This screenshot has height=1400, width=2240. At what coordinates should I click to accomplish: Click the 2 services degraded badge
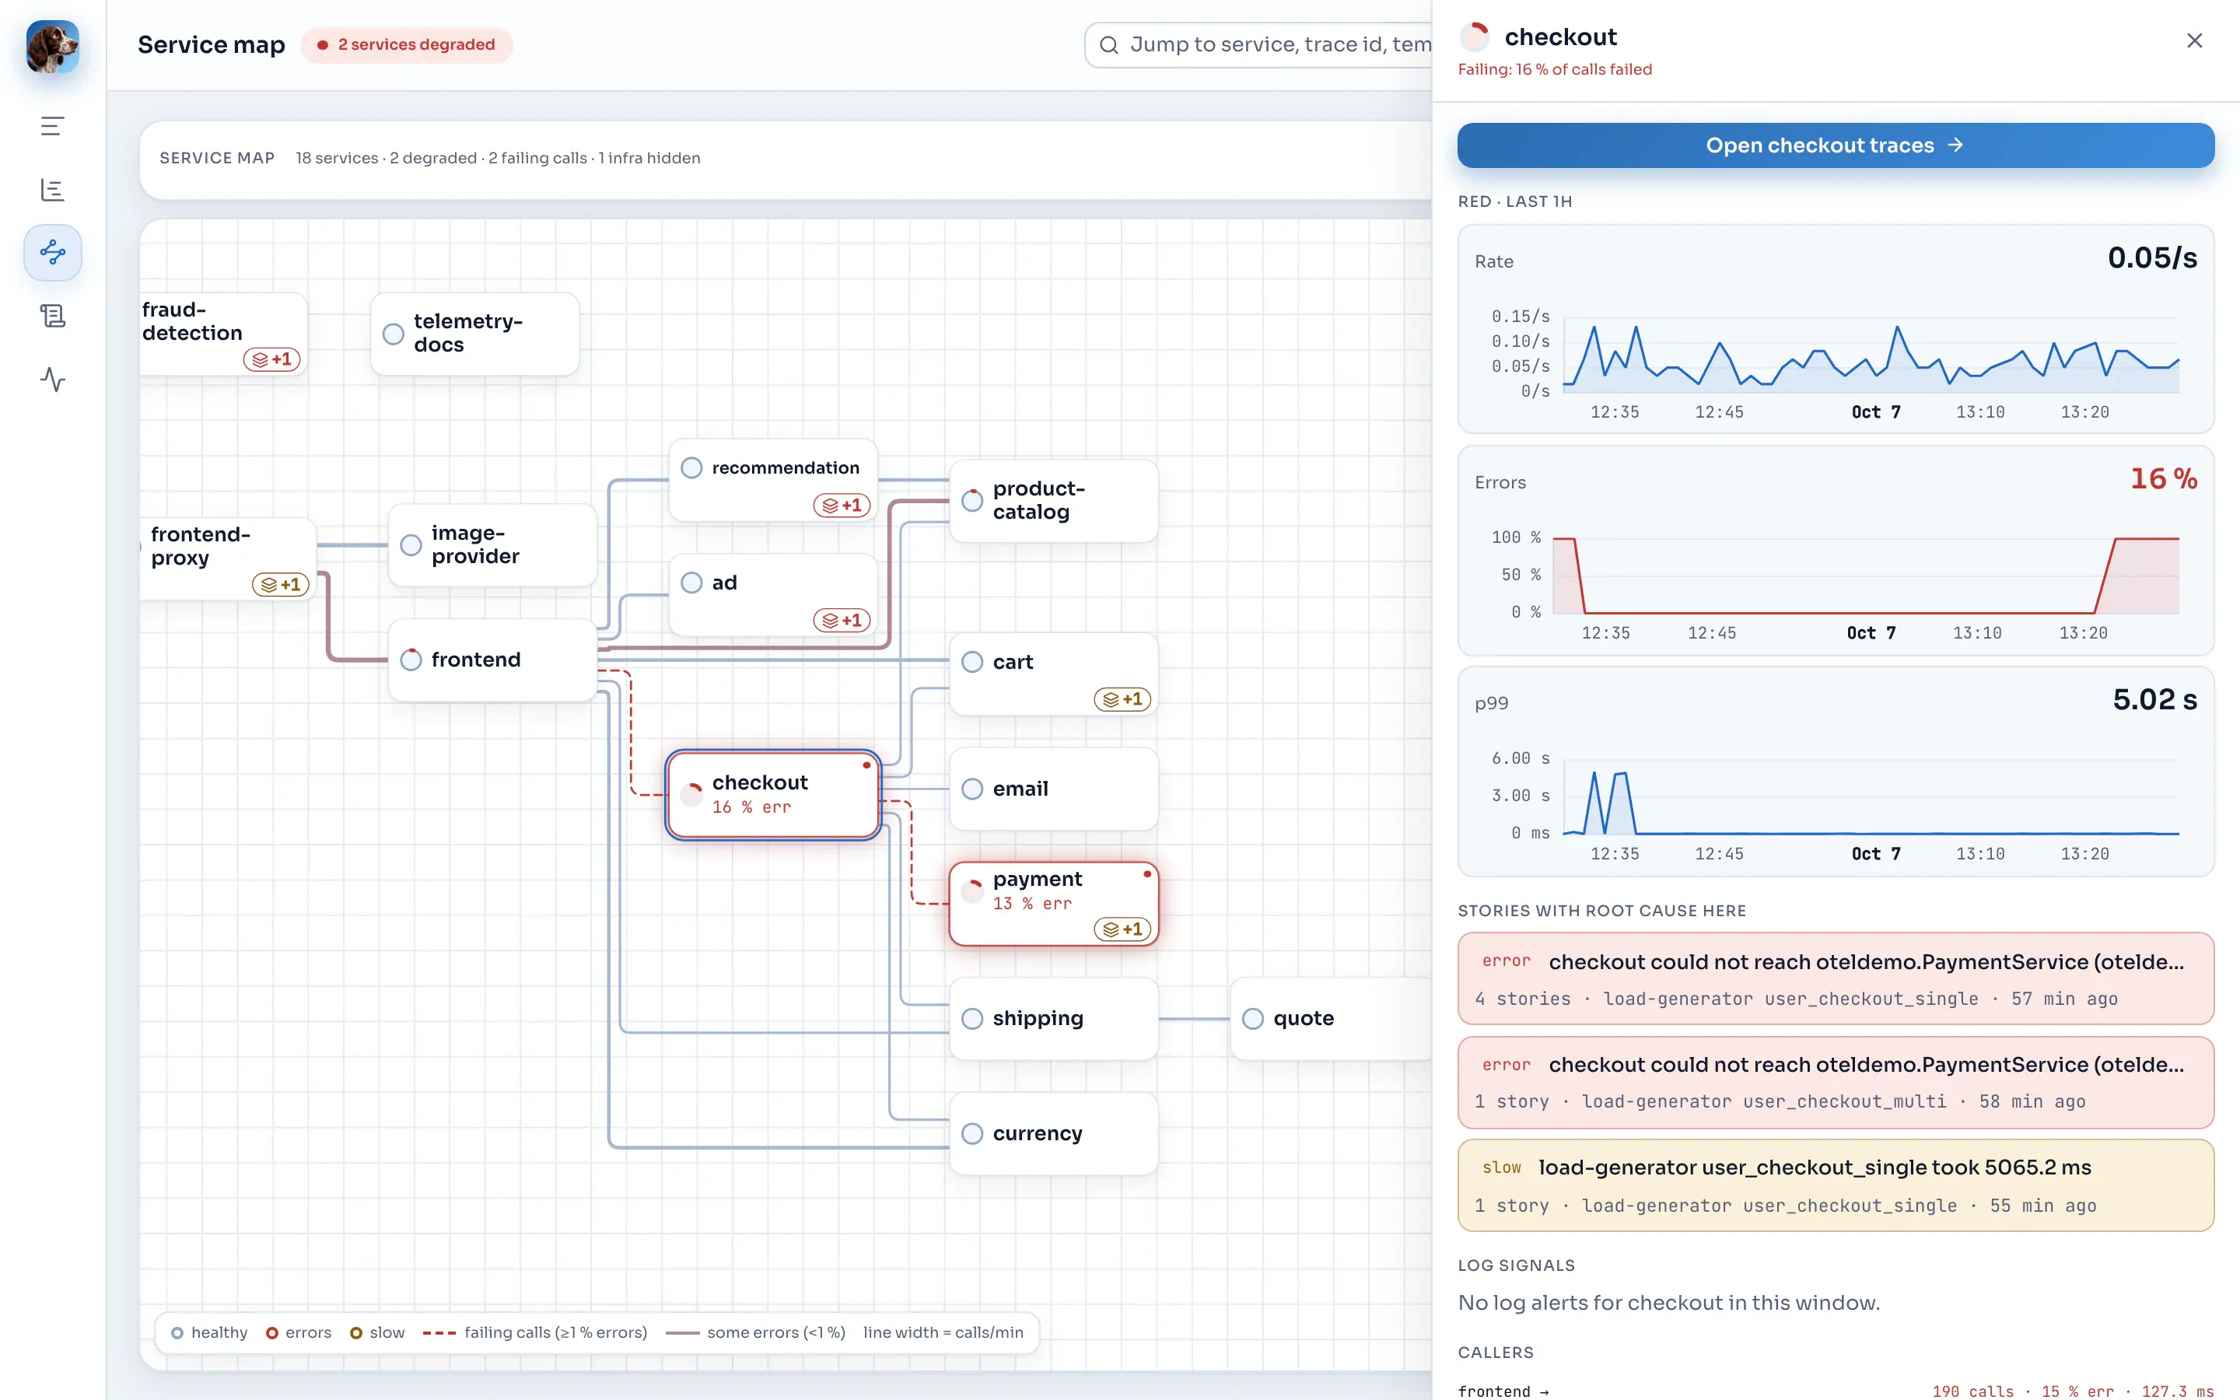(406, 44)
